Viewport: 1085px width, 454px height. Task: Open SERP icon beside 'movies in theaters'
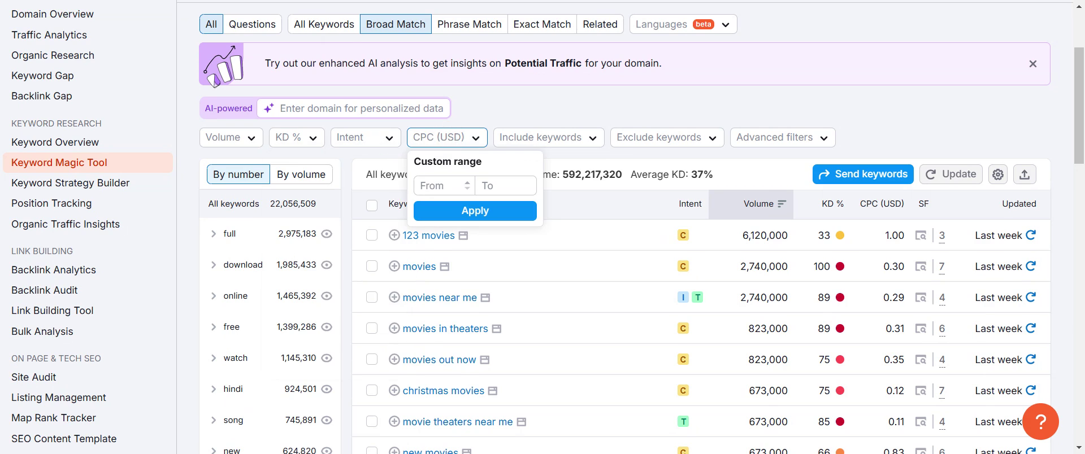[497, 329]
